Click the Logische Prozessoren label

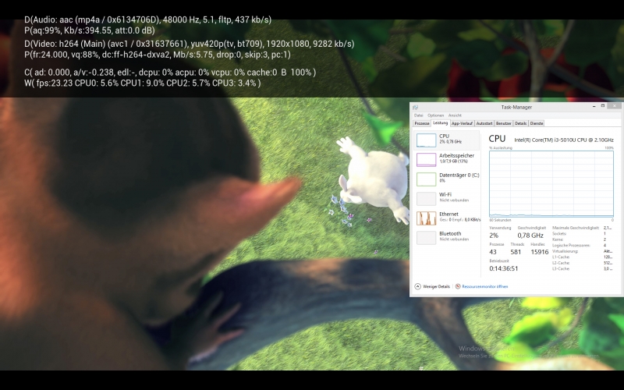click(x=571, y=246)
